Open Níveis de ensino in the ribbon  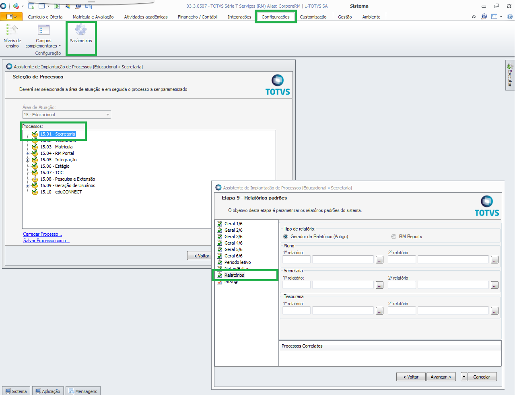pyautogui.click(x=12, y=36)
